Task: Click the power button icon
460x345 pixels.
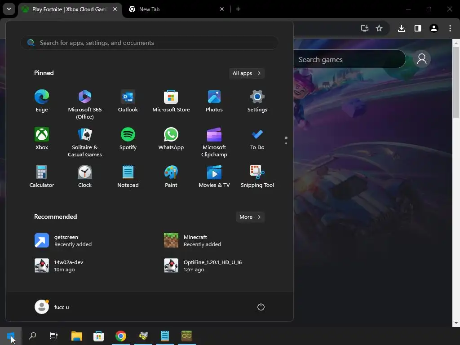Action: pos(261,307)
